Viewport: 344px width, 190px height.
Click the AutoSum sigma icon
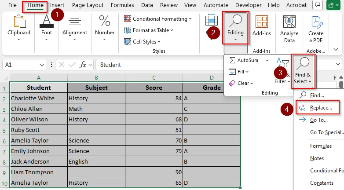click(232, 60)
